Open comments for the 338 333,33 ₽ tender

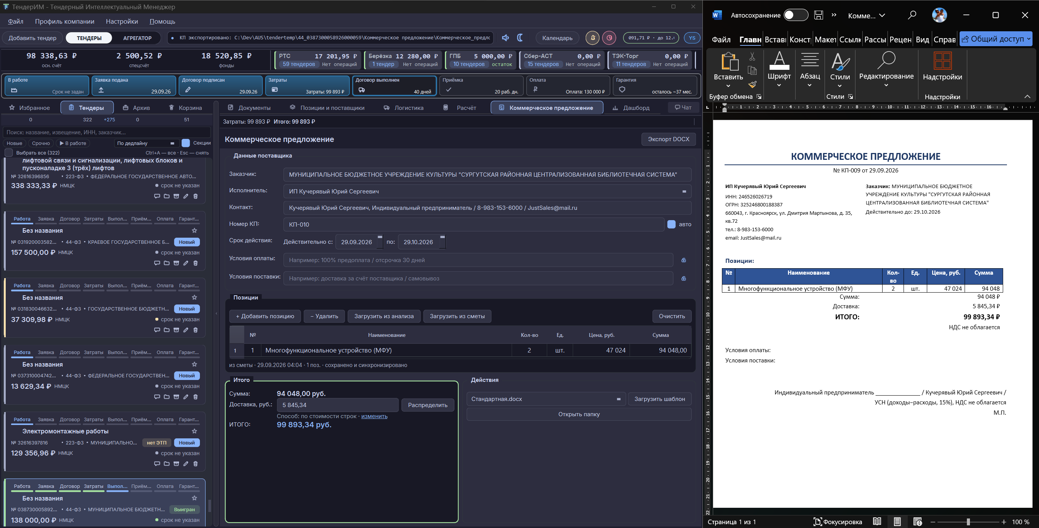coord(157,196)
